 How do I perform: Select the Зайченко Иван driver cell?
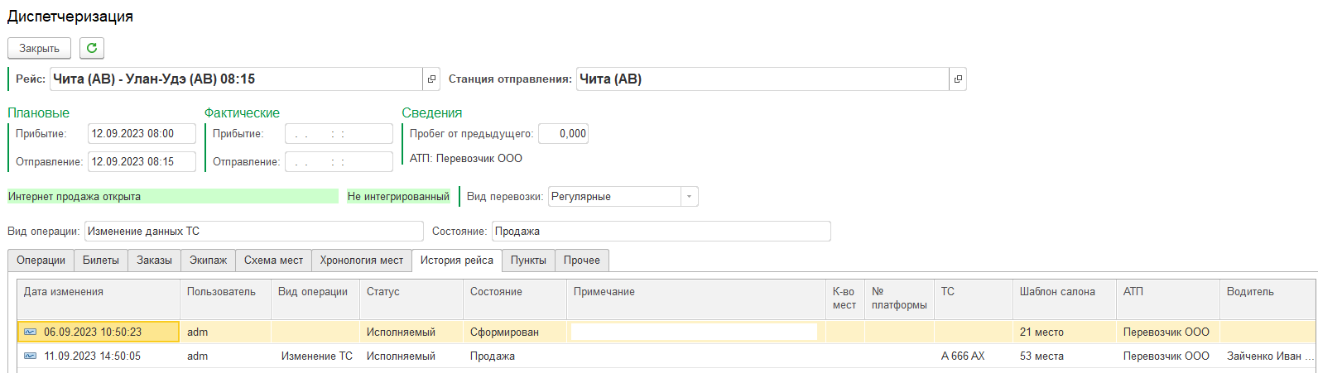(1268, 356)
